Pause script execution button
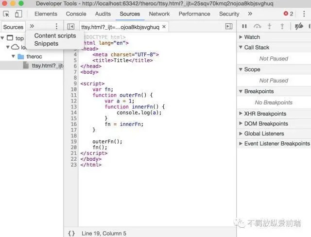This screenshot has width=311, height=237. pyautogui.click(x=244, y=26)
